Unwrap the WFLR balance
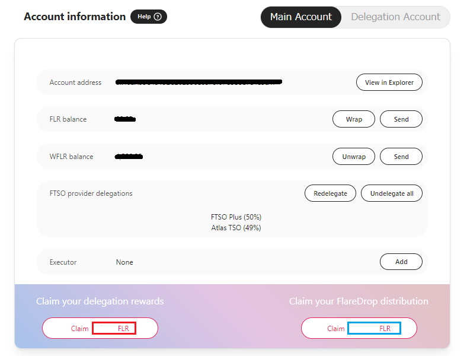The height and width of the screenshot is (356, 467). pos(354,157)
